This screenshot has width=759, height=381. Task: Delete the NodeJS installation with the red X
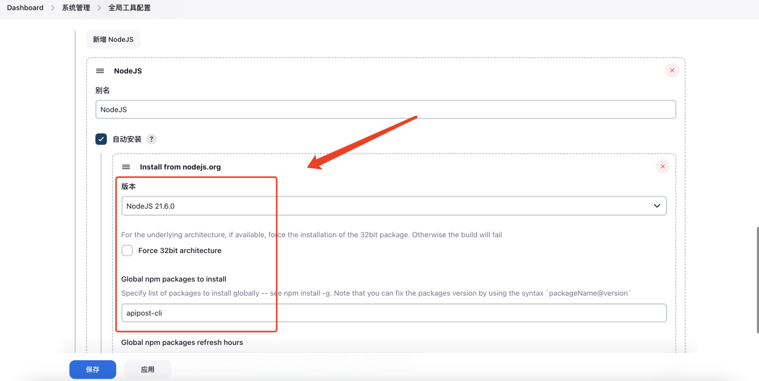pyautogui.click(x=672, y=71)
